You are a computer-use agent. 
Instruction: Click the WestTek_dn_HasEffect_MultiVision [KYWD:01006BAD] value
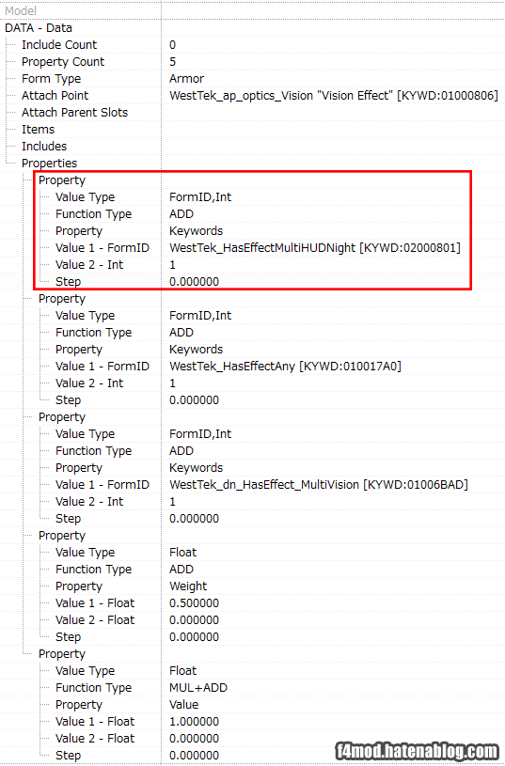pos(319,485)
